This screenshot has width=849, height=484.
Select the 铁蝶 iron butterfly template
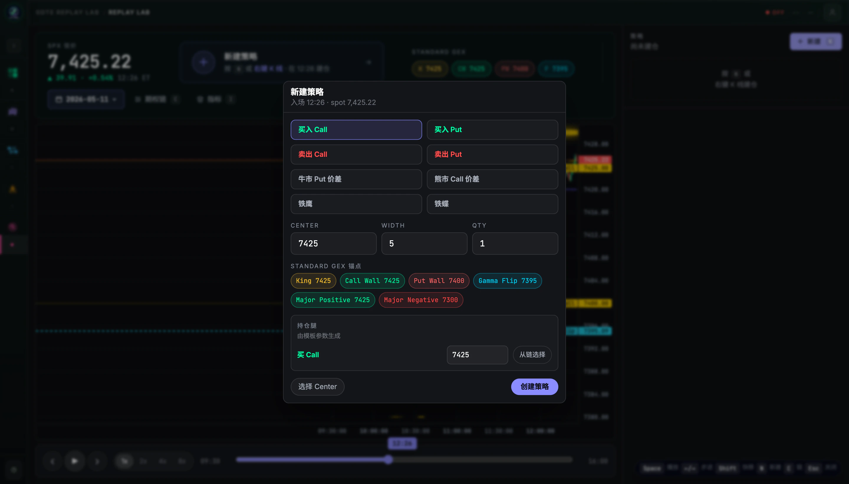492,204
